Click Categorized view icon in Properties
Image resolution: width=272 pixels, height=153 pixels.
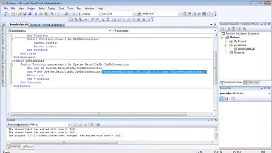[222, 99]
